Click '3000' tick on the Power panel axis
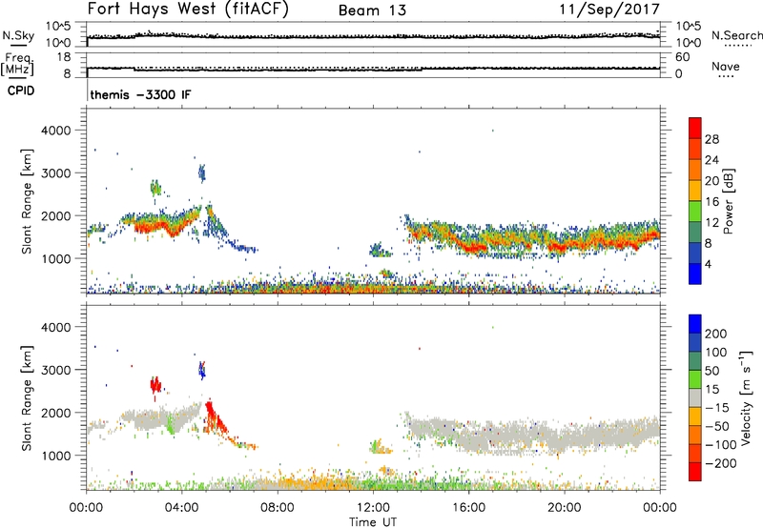Screen dimensions: 763x528 click(x=56, y=173)
